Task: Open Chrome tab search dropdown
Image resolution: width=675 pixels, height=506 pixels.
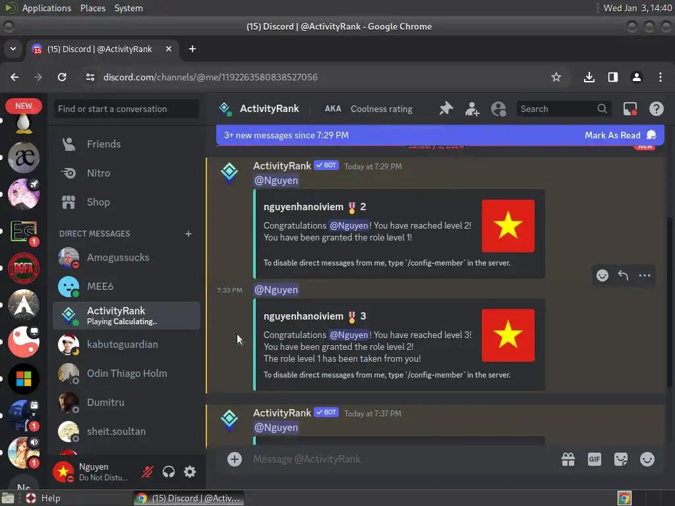Action: pos(13,49)
